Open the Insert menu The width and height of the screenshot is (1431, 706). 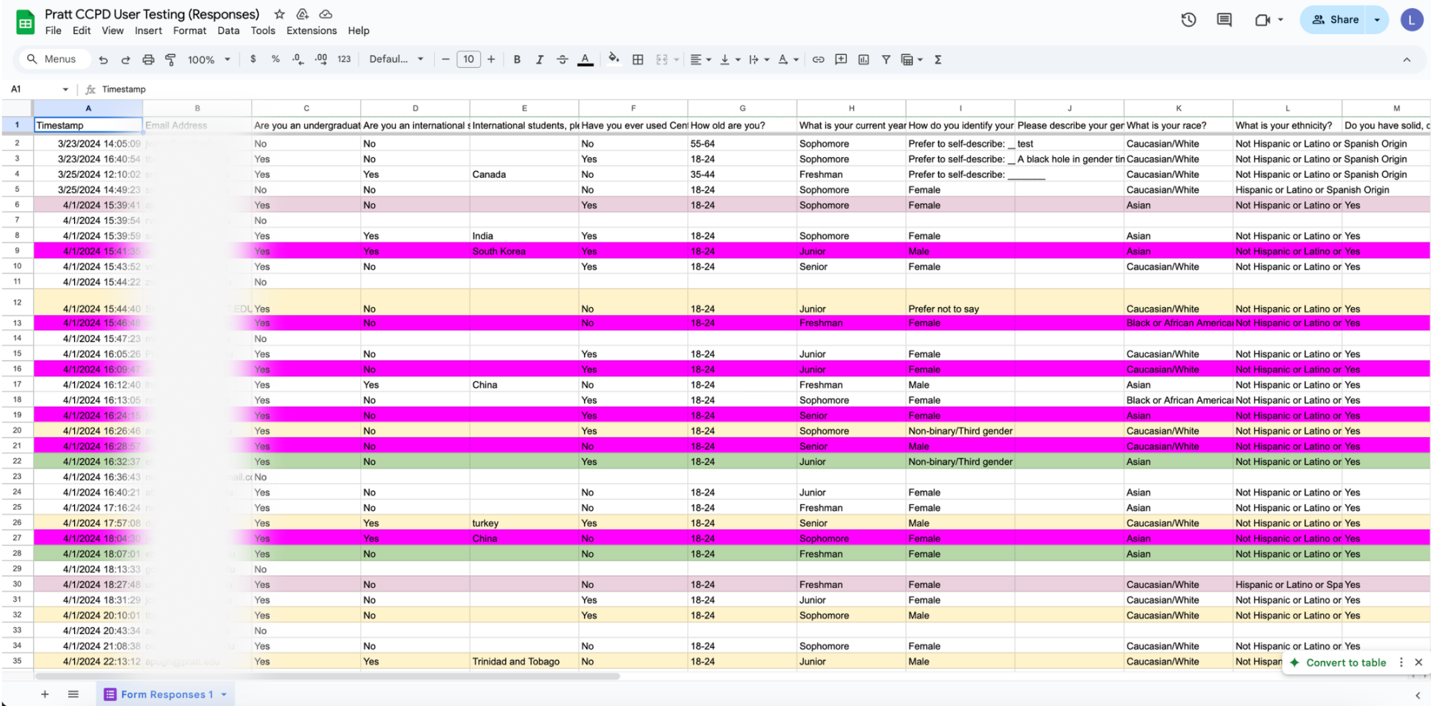click(x=149, y=31)
